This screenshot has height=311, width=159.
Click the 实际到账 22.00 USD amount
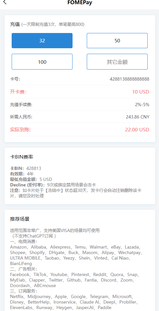pyautogui.click(x=137, y=130)
